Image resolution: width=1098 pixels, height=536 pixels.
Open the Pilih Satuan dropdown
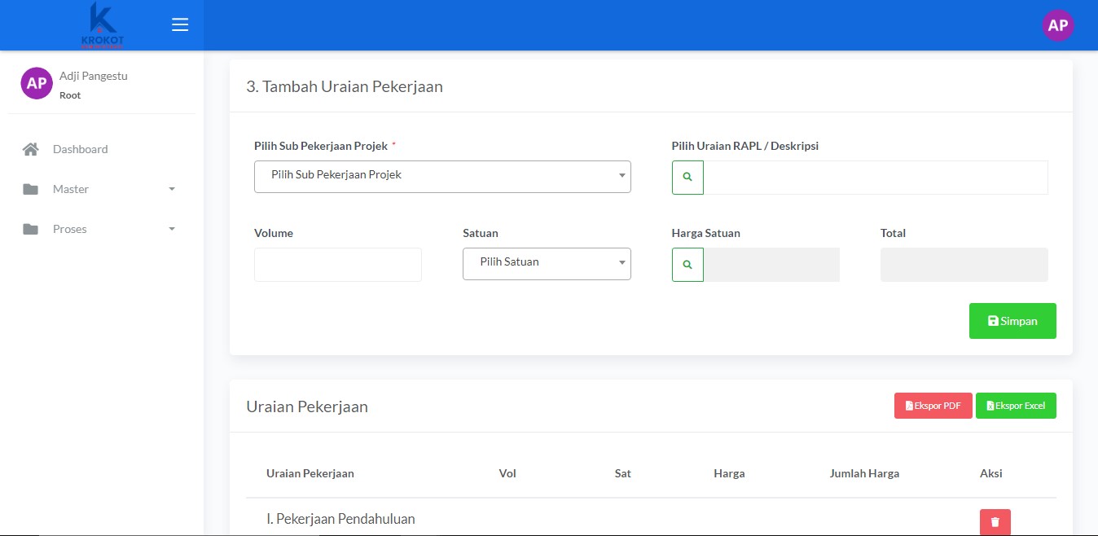coord(547,263)
